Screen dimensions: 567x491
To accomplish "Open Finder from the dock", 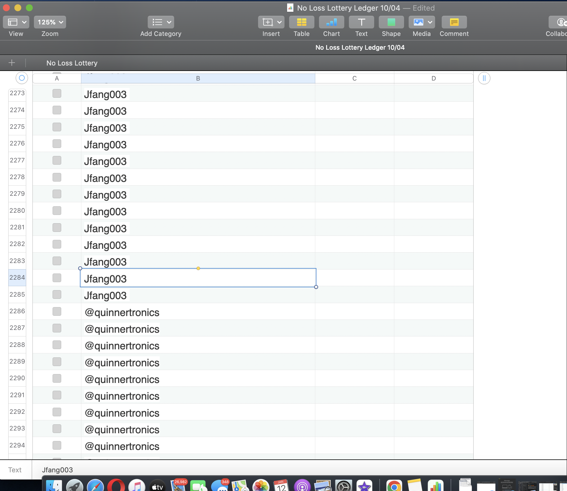I will click(x=54, y=486).
